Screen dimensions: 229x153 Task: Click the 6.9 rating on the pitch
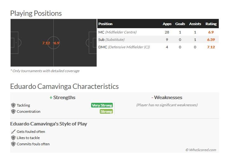pyautogui.click(x=56, y=43)
